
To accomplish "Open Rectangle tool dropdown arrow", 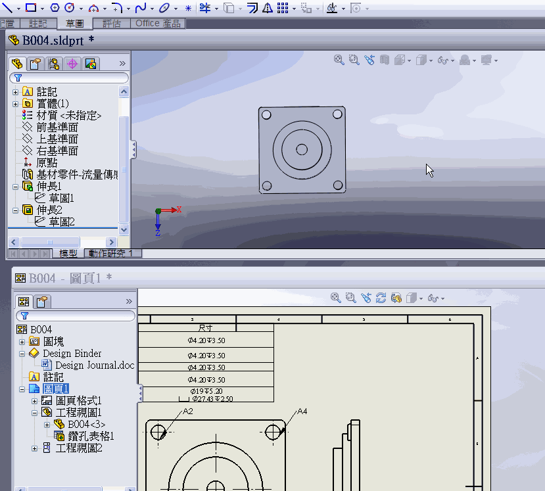I will click(x=43, y=9).
